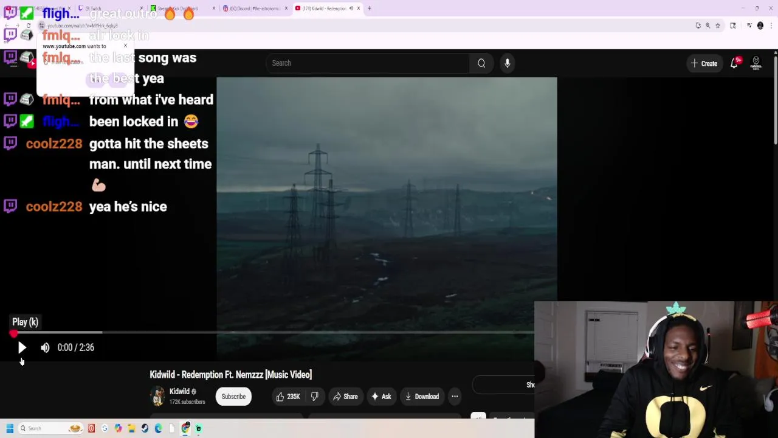
Task: Click the Windows taskbar search box
Action: click(50, 428)
